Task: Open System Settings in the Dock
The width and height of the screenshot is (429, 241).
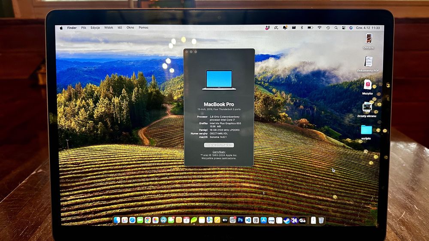Action: point(233,220)
